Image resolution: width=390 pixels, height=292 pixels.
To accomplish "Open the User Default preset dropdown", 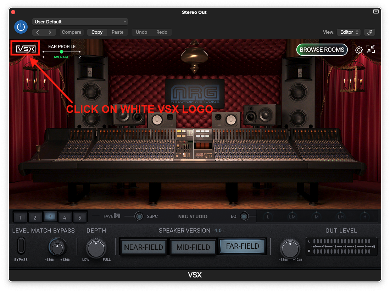I will [x=80, y=22].
